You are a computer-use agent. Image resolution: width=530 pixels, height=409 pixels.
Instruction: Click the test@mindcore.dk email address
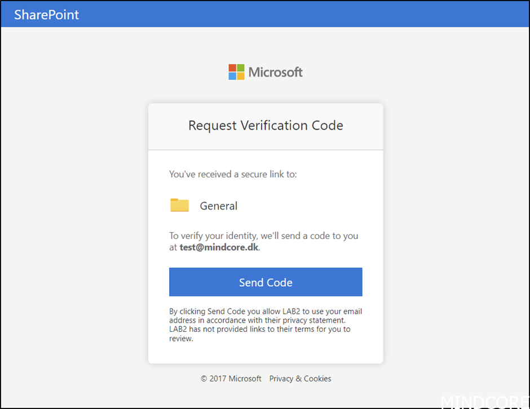(219, 247)
